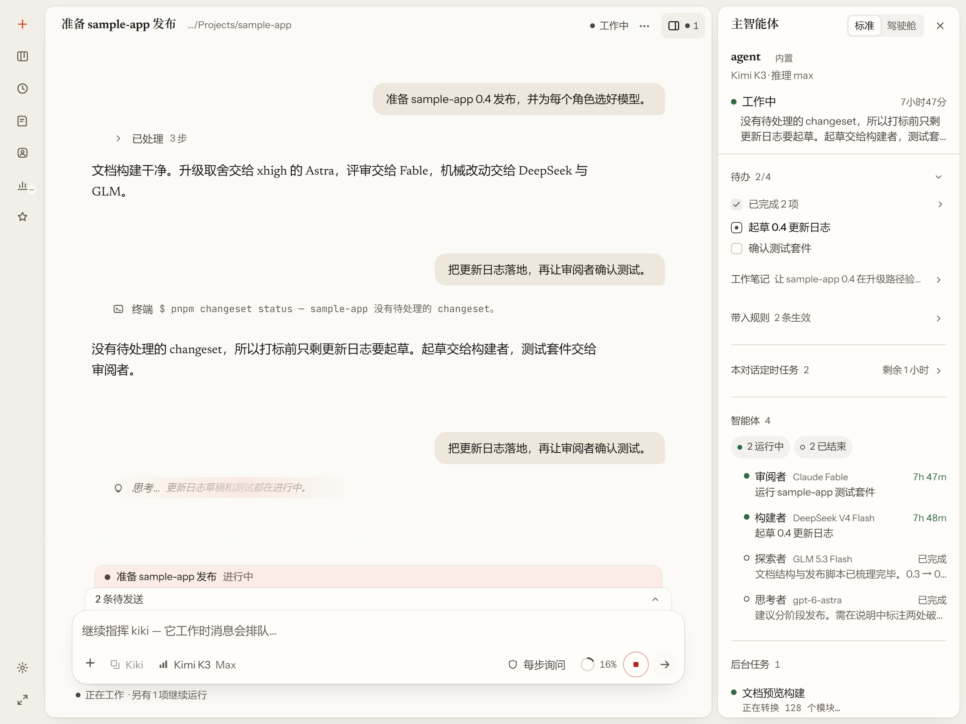Open the agent profile sidebar icon

23,153
